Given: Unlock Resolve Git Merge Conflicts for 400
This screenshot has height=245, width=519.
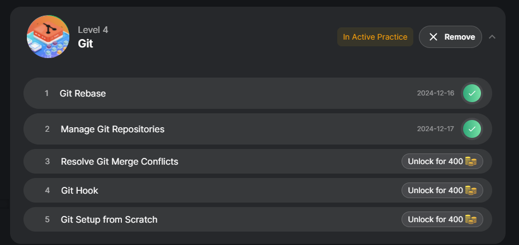Looking at the screenshot, I should pos(436,161).
